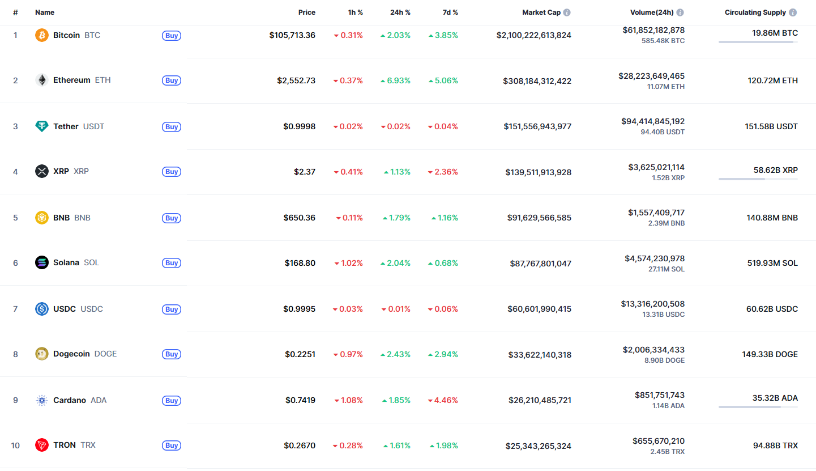Click USDC market cap $60,601,990,415

coord(540,309)
